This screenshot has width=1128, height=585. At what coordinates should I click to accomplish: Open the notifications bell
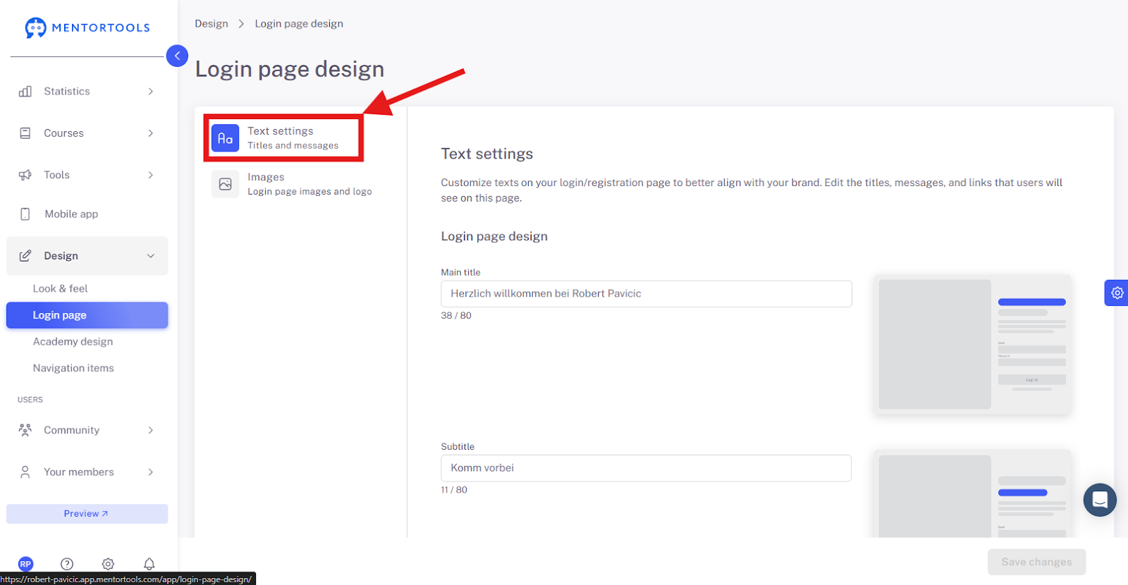(x=149, y=564)
